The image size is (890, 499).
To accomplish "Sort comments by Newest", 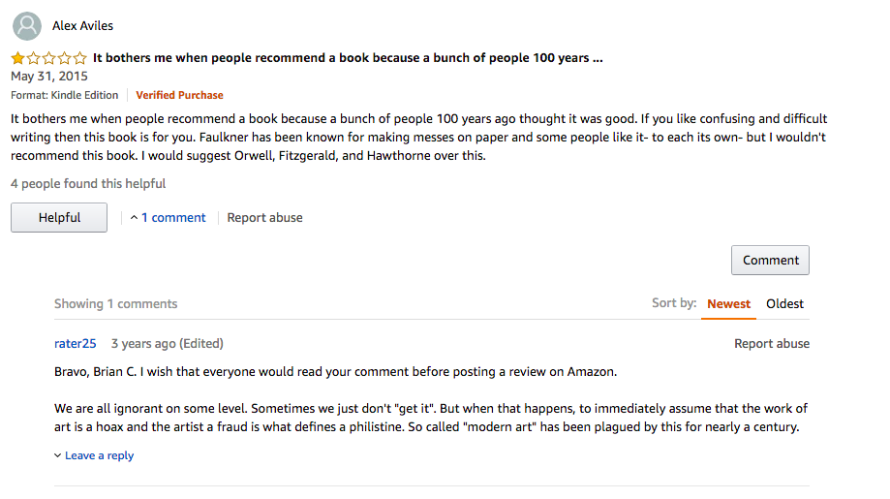I will tap(728, 303).
